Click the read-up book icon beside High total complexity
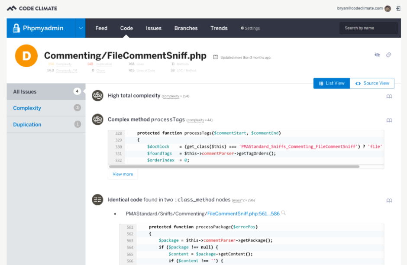 click(x=389, y=96)
